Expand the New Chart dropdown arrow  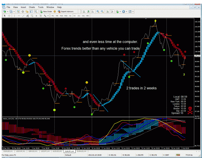point(7,12)
